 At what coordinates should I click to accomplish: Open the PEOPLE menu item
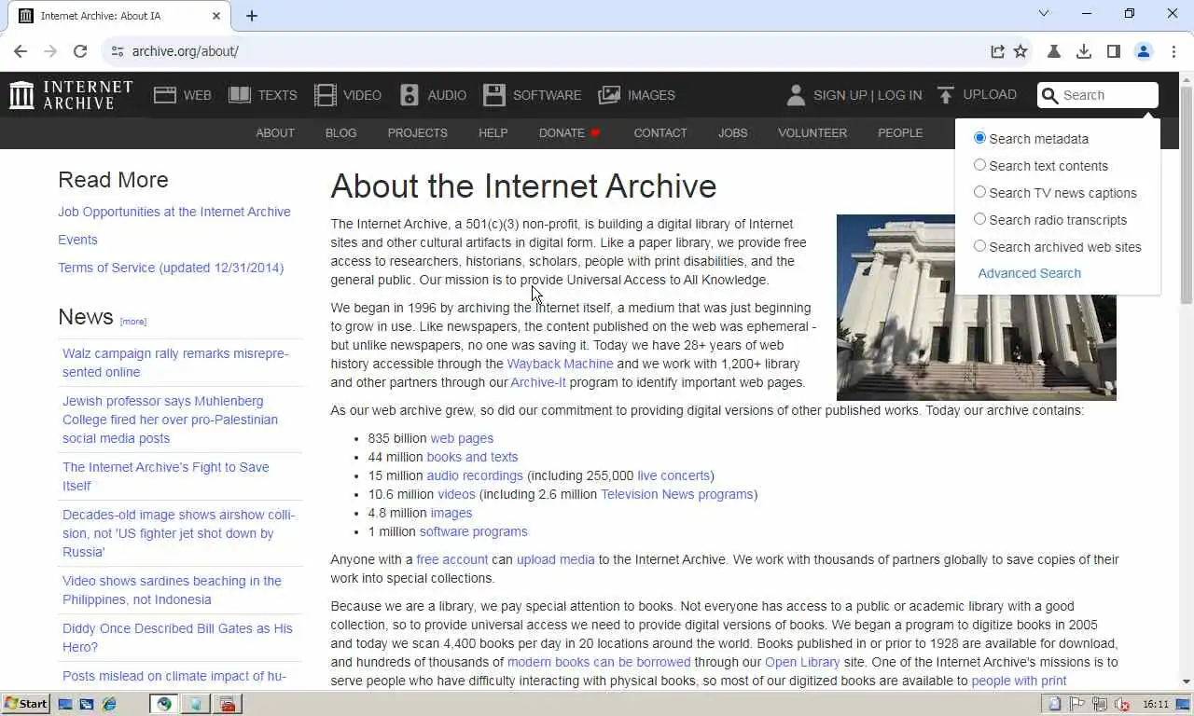click(x=900, y=133)
